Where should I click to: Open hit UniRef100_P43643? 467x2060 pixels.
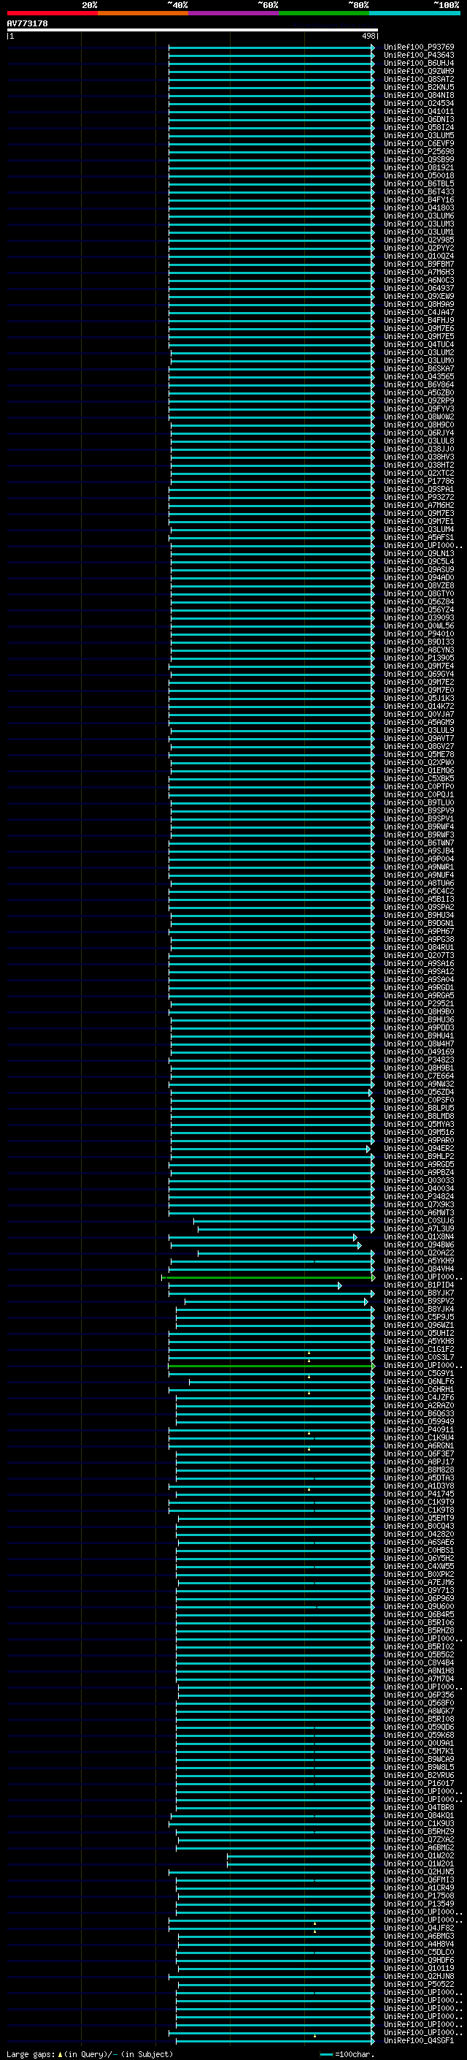[x=418, y=56]
